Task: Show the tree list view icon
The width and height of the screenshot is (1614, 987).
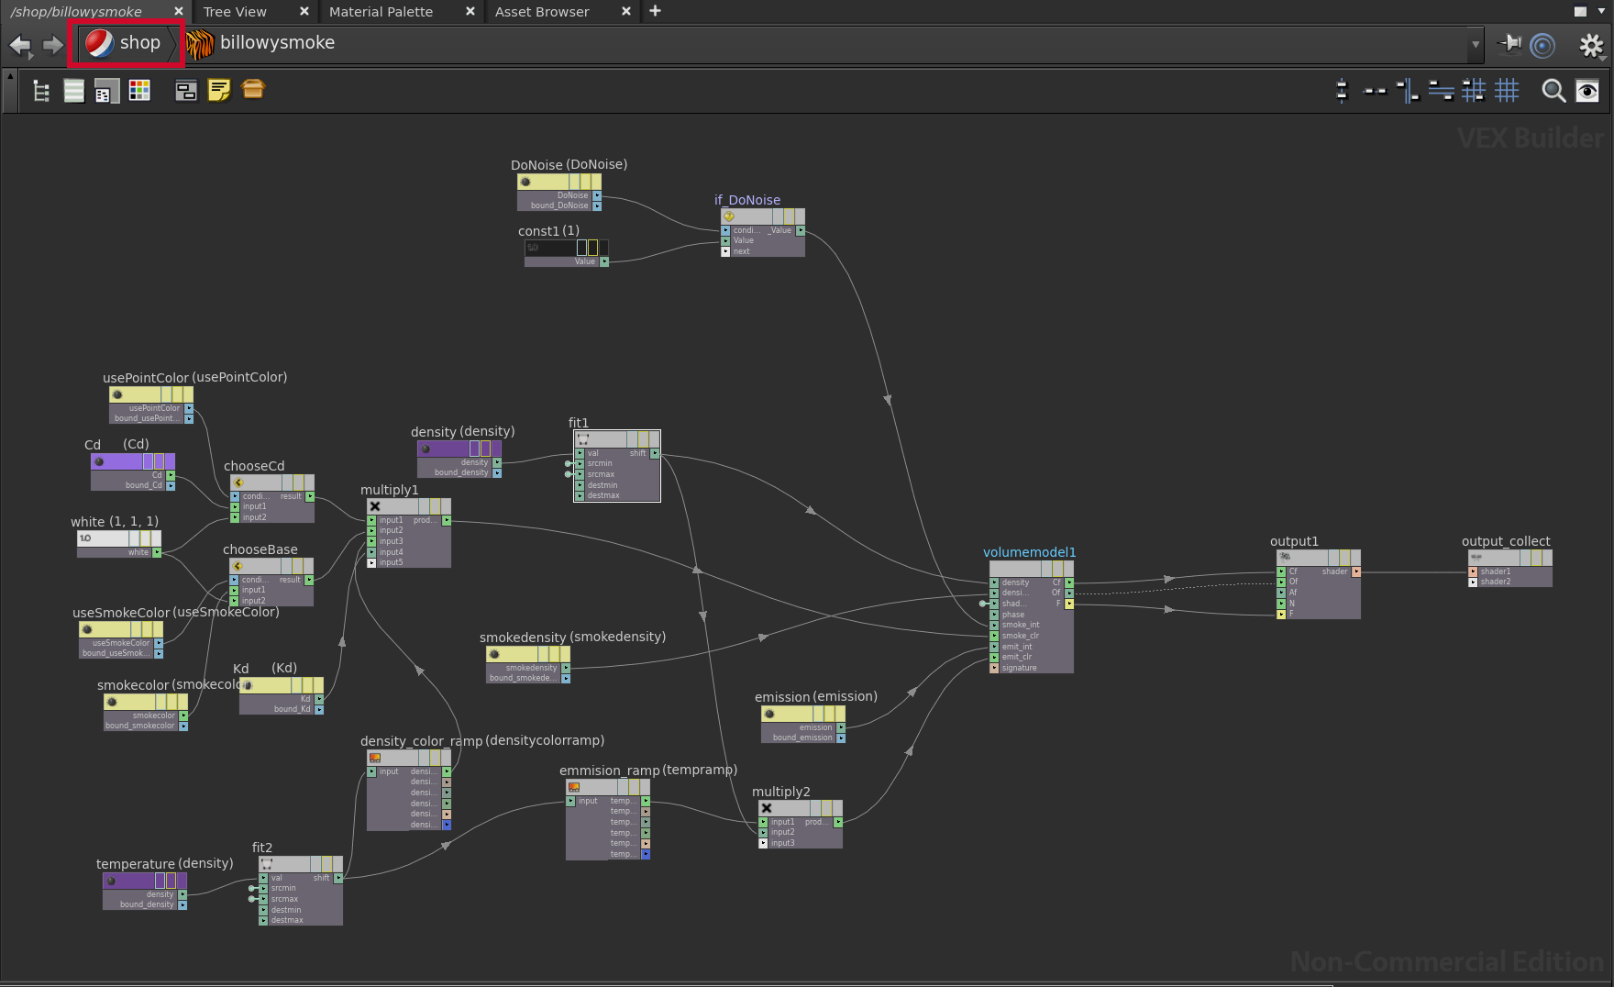Action: 41,90
